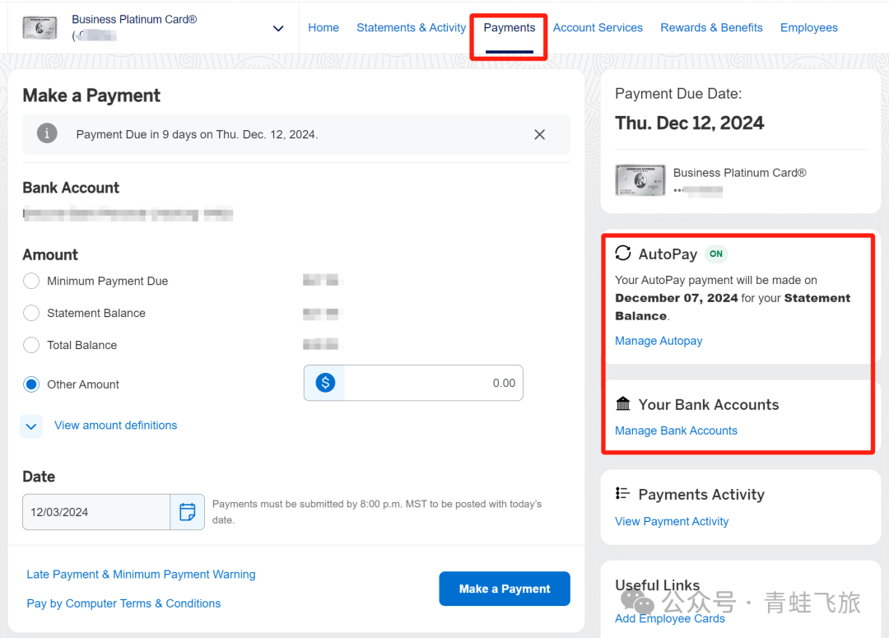
Task: Click the Make a Payment heading
Action: pos(91,95)
